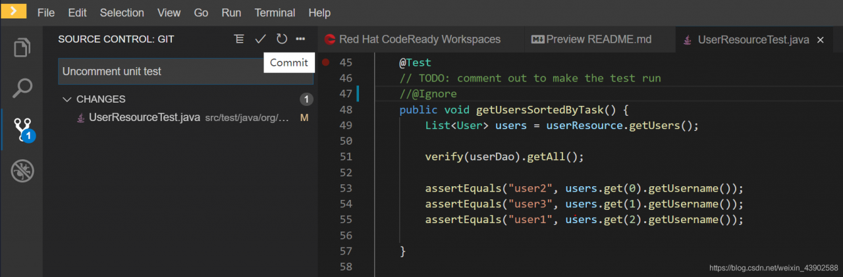The width and height of the screenshot is (843, 277).
Task: Close the UserResourceTest.java tab
Action: coord(821,40)
